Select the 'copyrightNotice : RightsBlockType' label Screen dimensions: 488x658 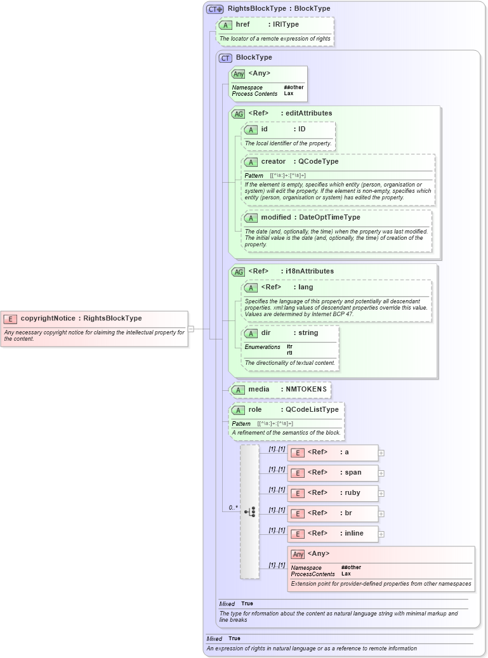tap(81, 318)
